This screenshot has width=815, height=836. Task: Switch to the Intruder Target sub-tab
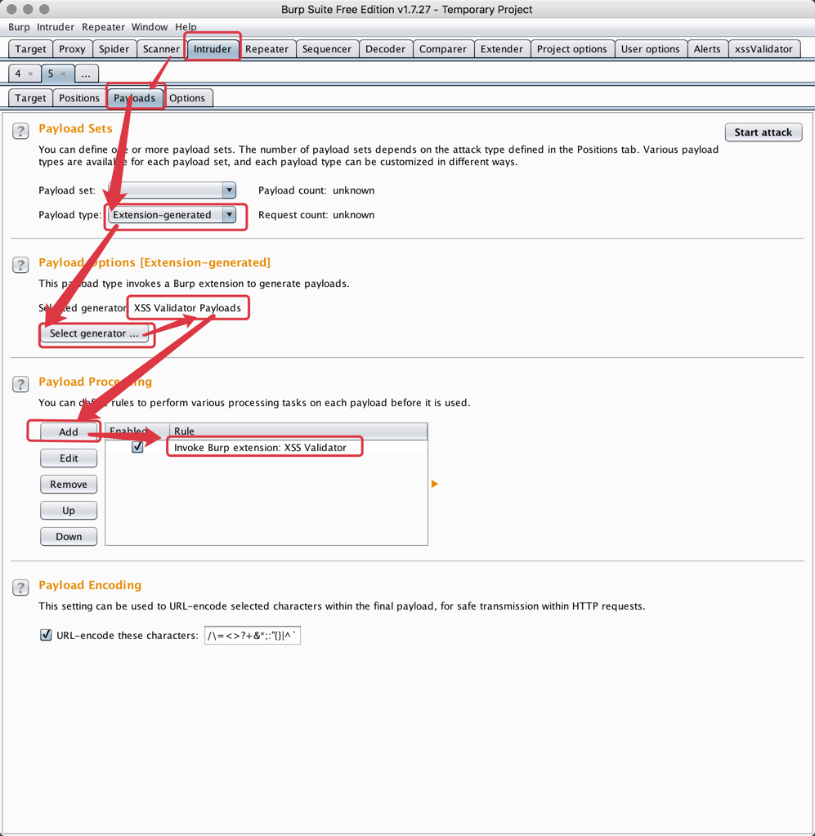point(30,98)
